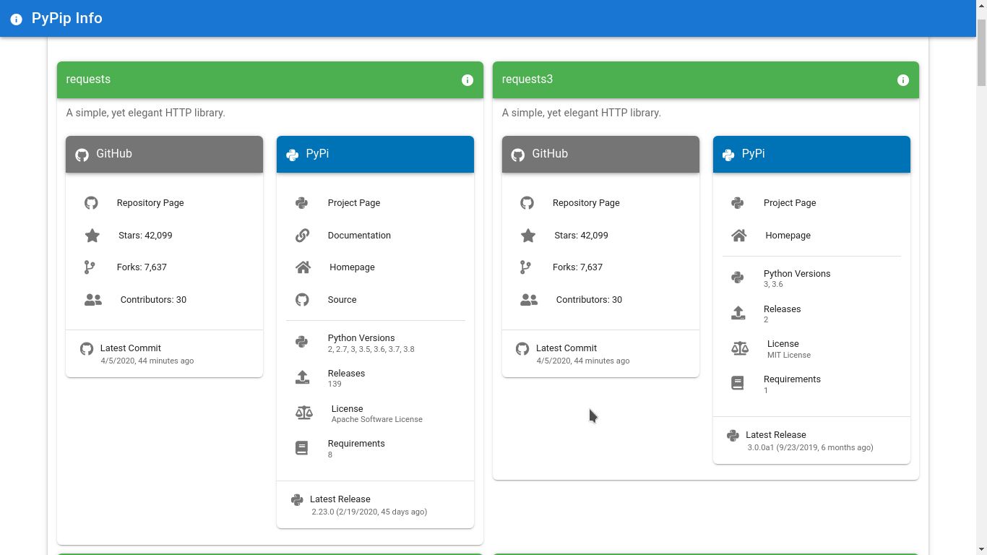Open Homepage link in requests PyPi card
This screenshot has width=987, height=555.
352,267
